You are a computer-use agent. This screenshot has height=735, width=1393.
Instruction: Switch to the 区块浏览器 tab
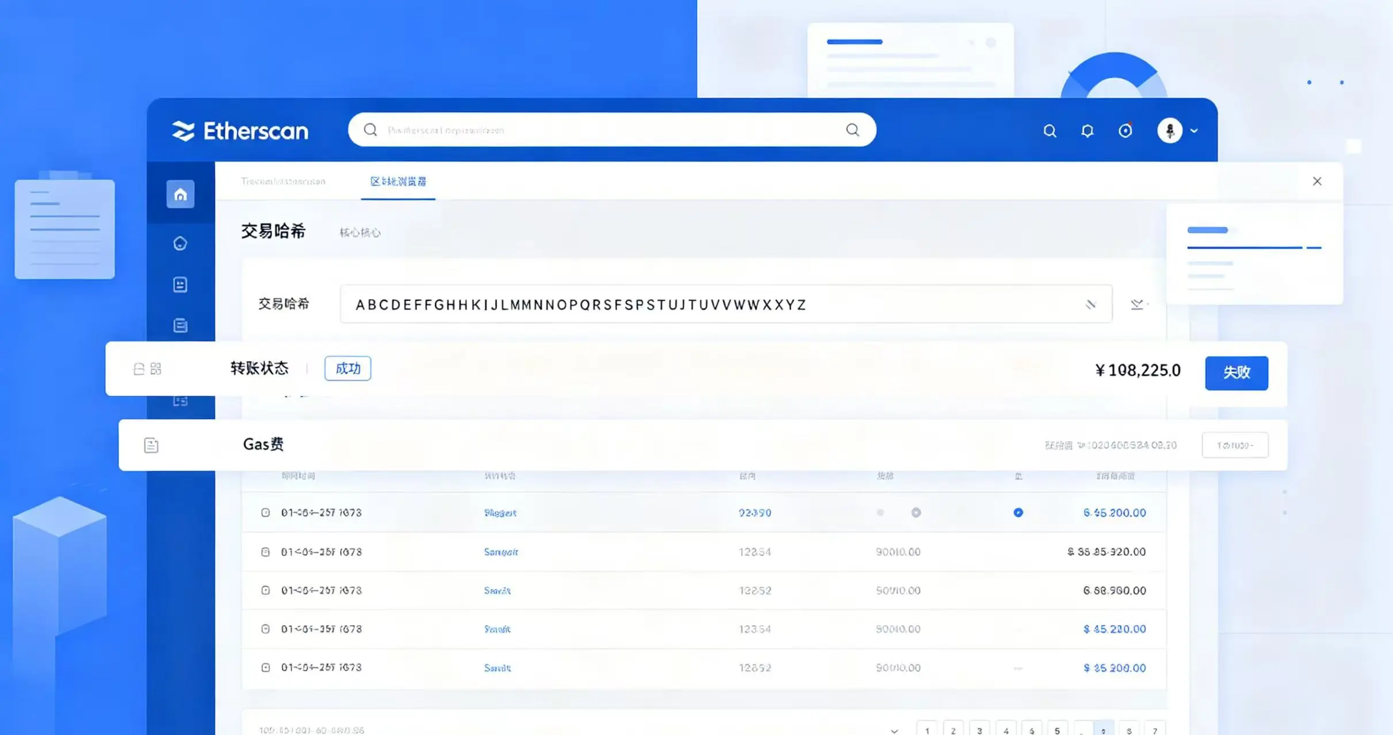(398, 182)
